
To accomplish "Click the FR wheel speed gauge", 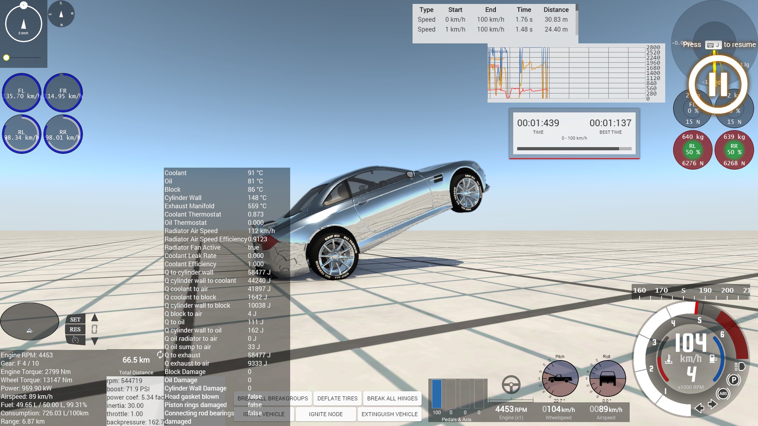I will point(63,93).
